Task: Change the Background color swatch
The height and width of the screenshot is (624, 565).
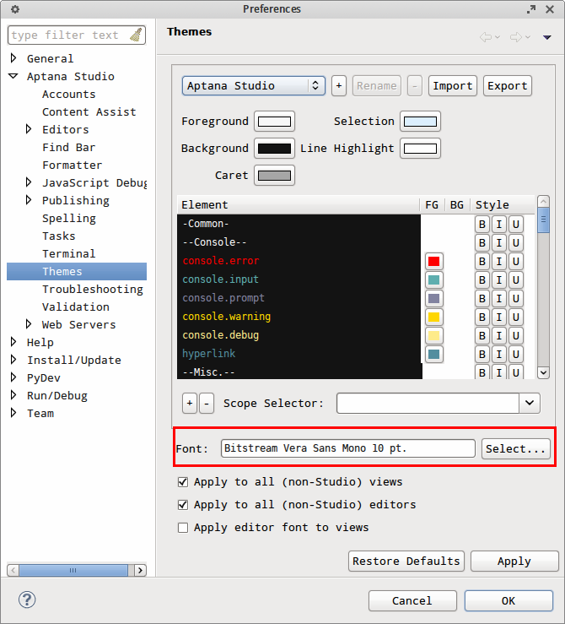Action: [x=274, y=149]
